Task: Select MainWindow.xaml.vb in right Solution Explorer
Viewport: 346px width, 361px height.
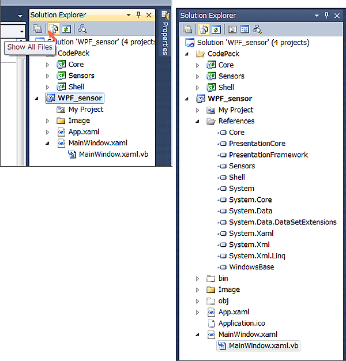Action: click(264, 346)
